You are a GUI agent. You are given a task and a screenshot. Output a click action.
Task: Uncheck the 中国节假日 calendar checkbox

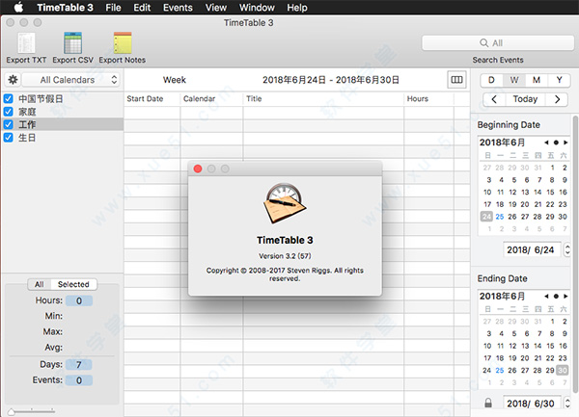click(9, 99)
